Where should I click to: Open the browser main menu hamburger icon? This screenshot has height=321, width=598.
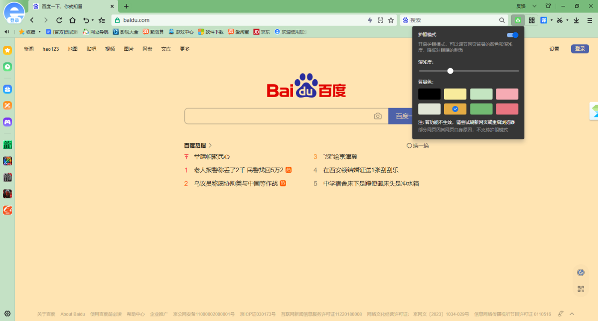[x=590, y=20]
